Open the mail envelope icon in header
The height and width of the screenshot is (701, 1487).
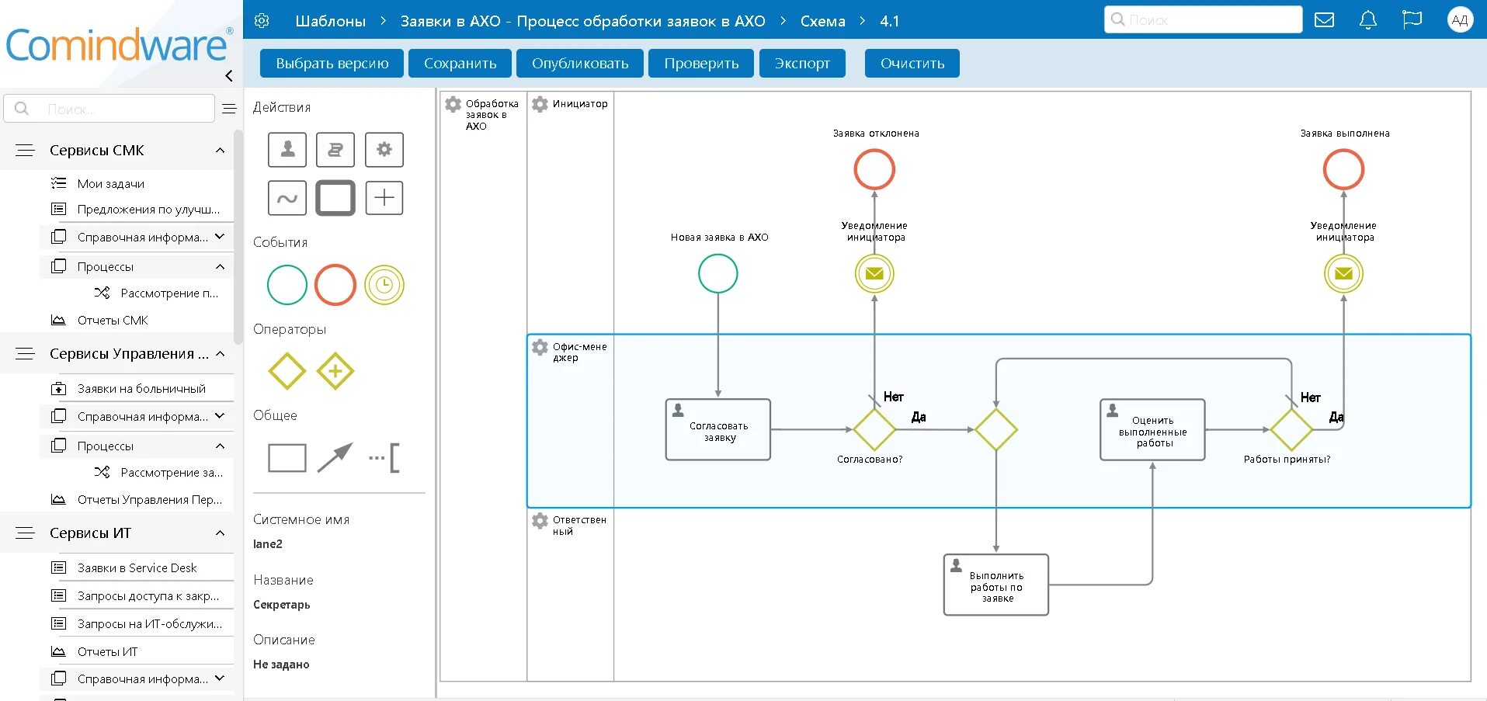pyautogui.click(x=1325, y=20)
